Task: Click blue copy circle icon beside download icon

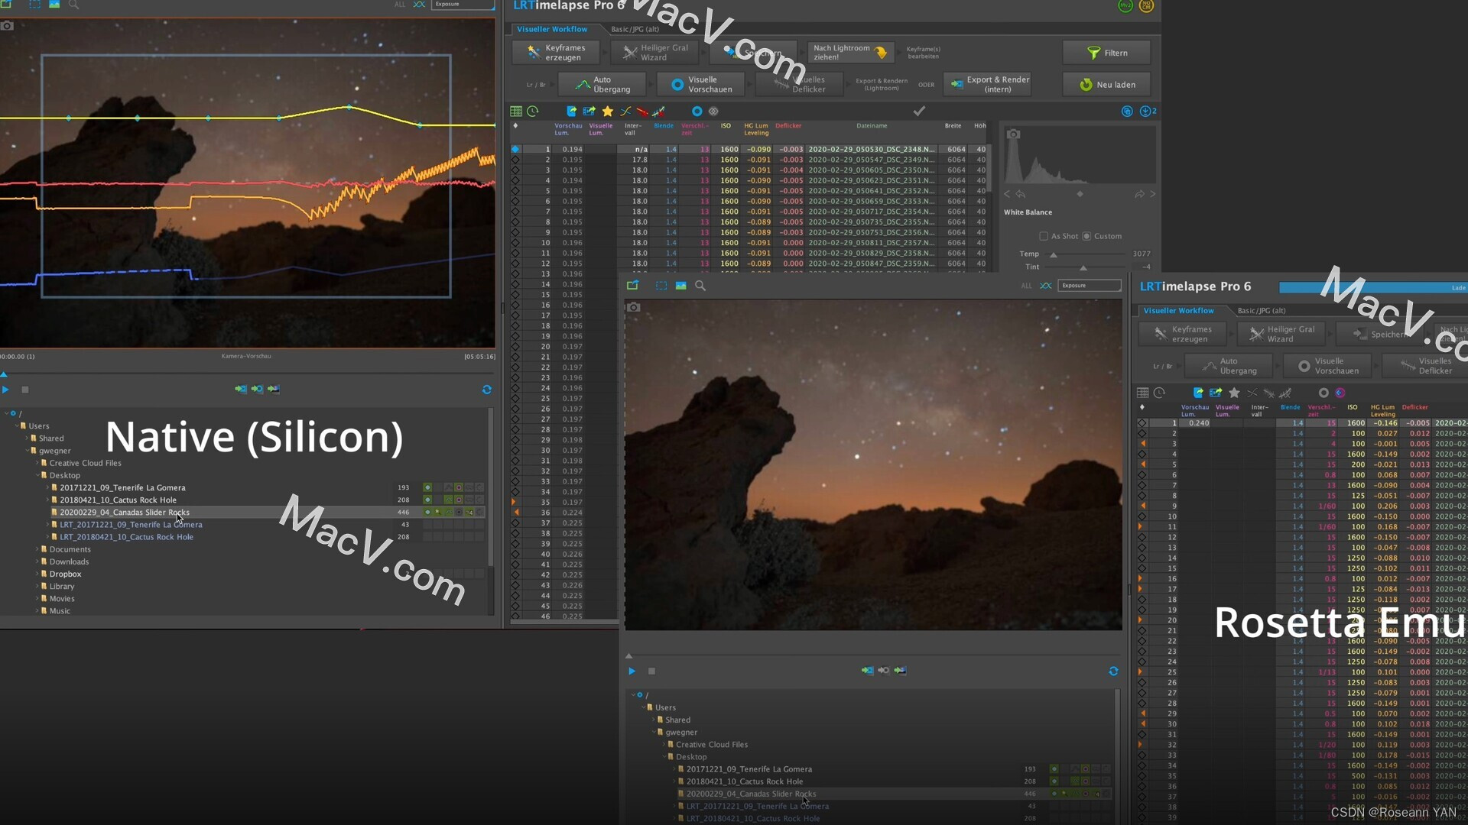Action: (x=1127, y=112)
